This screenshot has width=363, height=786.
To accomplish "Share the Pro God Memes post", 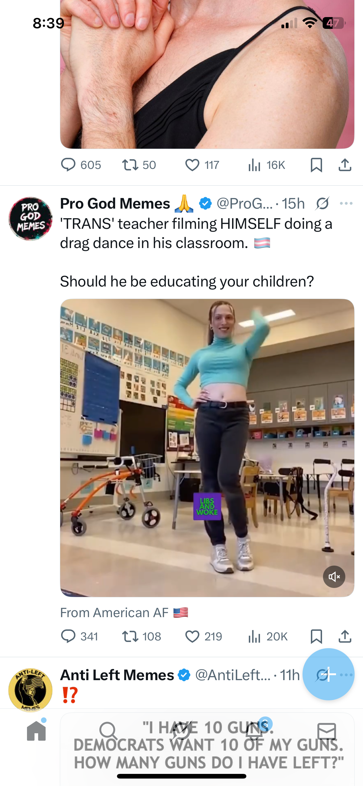I will point(345,636).
